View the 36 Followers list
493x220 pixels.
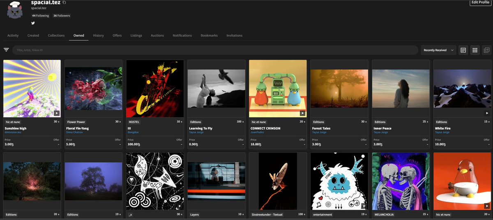pyautogui.click(x=61, y=16)
